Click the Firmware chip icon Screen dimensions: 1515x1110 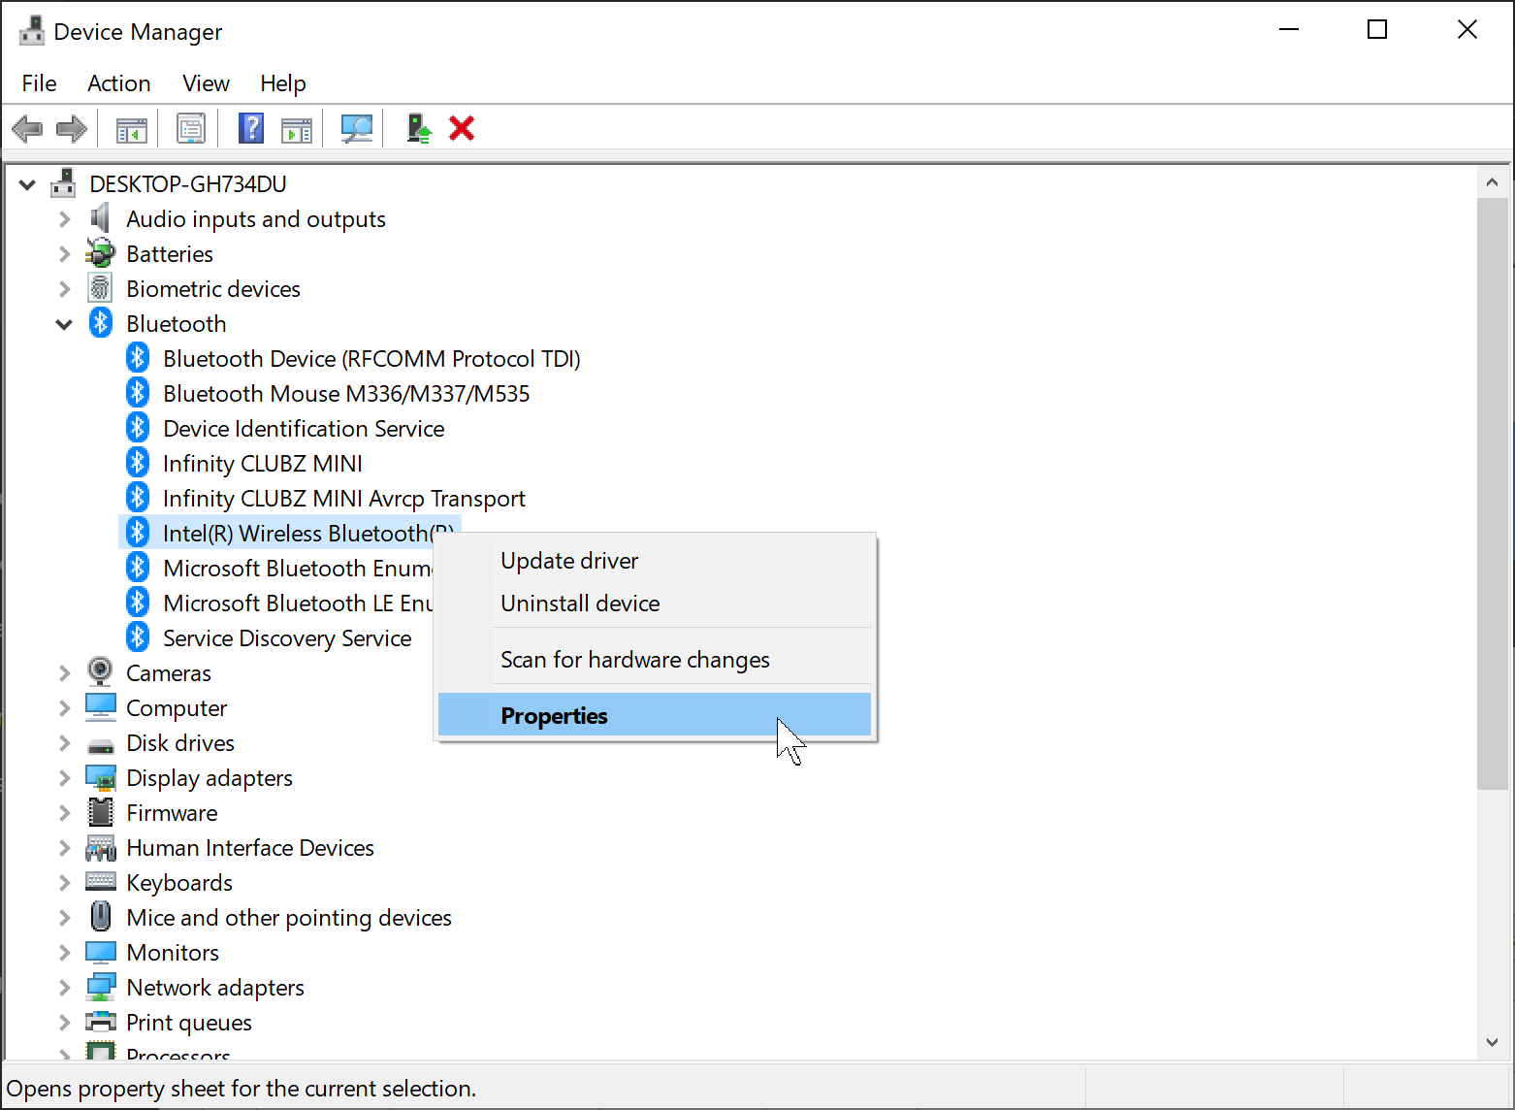101,812
